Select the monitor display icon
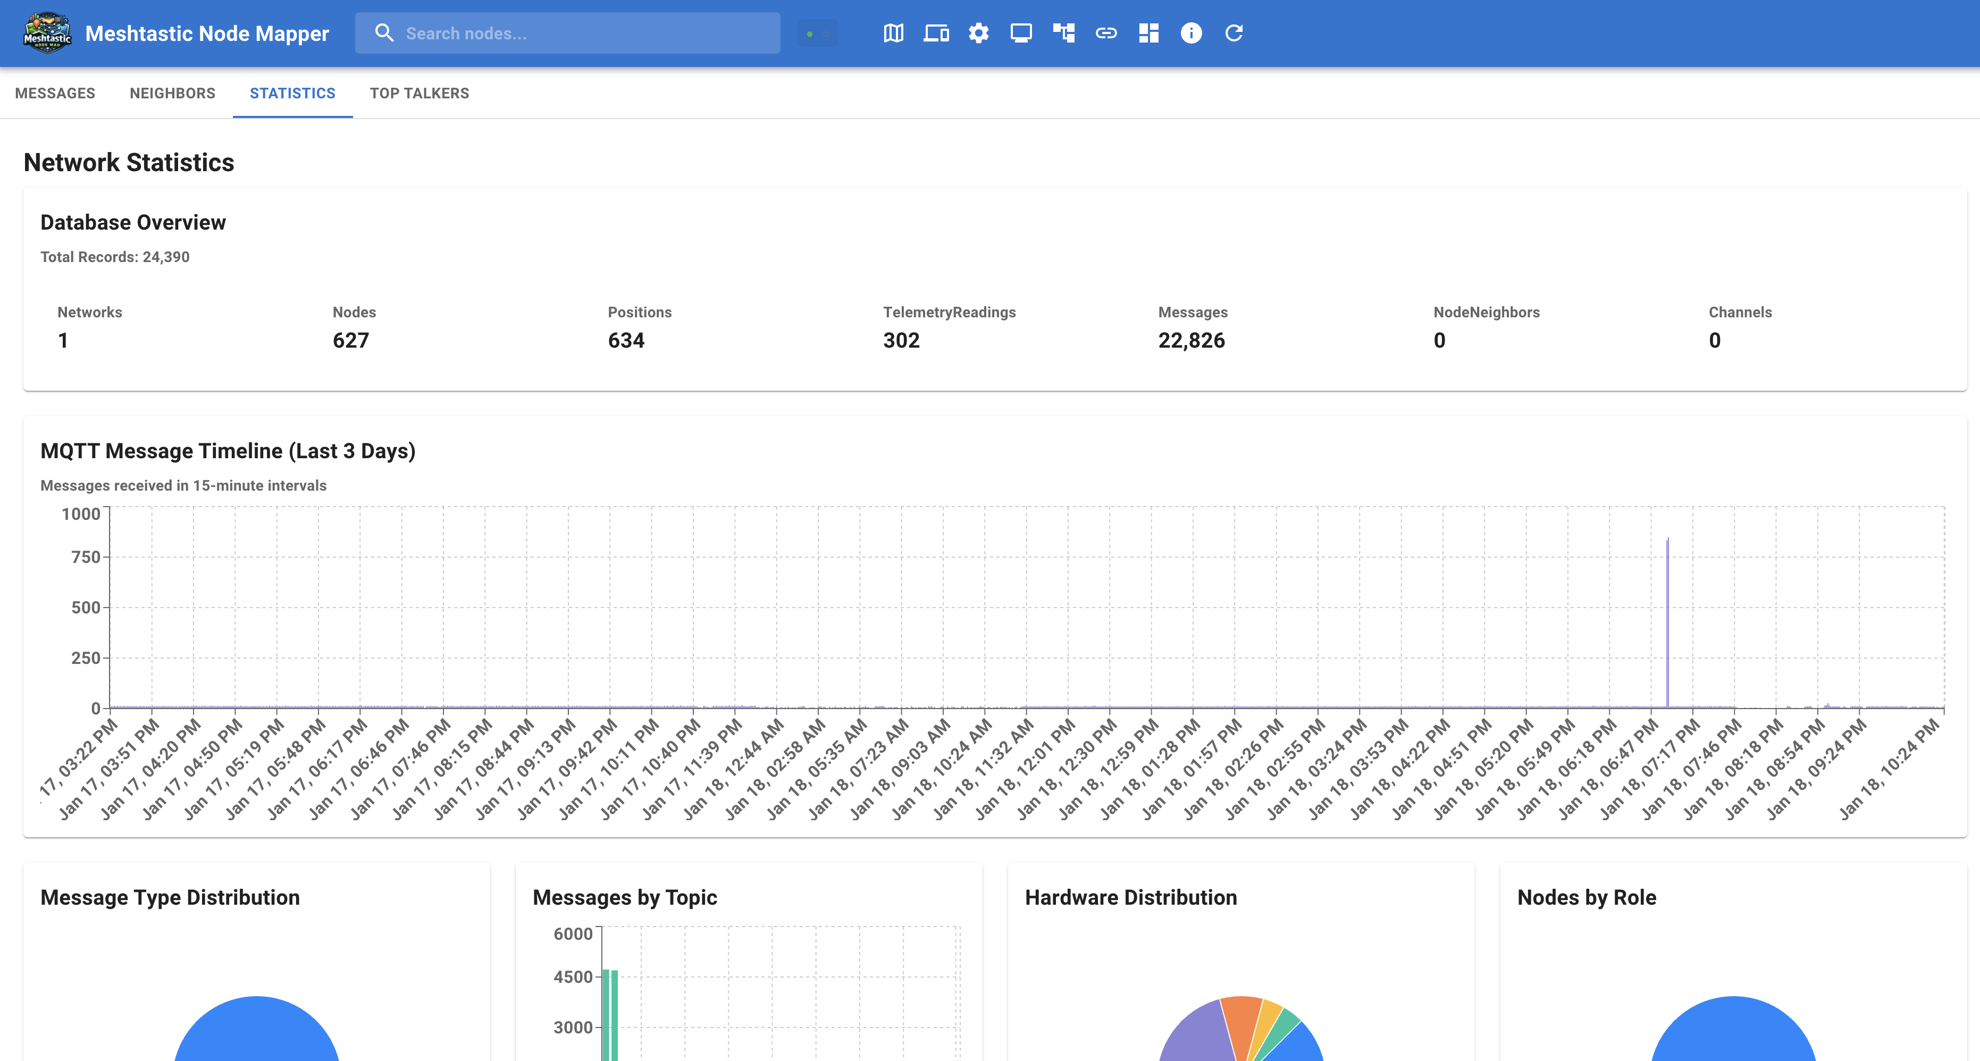Screen dimensions: 1980x1061 coord(1021,33)
